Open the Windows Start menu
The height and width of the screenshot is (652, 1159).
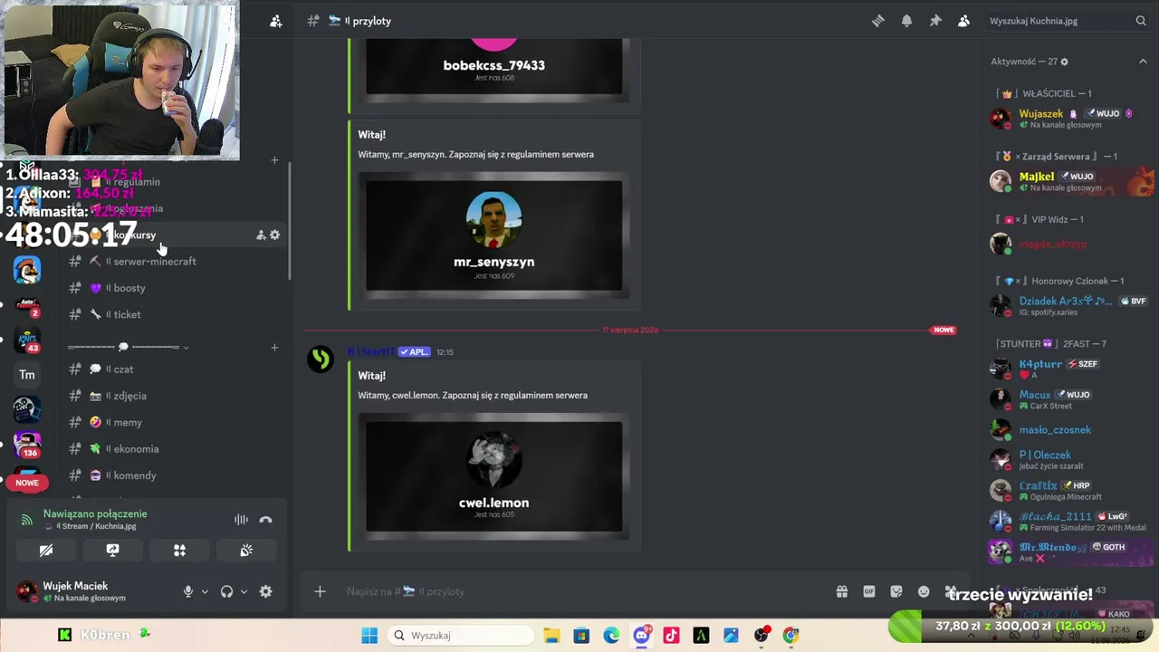[369, 636]
